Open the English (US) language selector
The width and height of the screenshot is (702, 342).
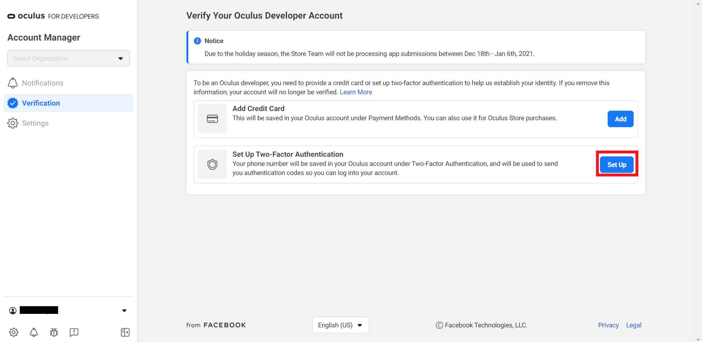pyautogui.click(x=340, y=325)
